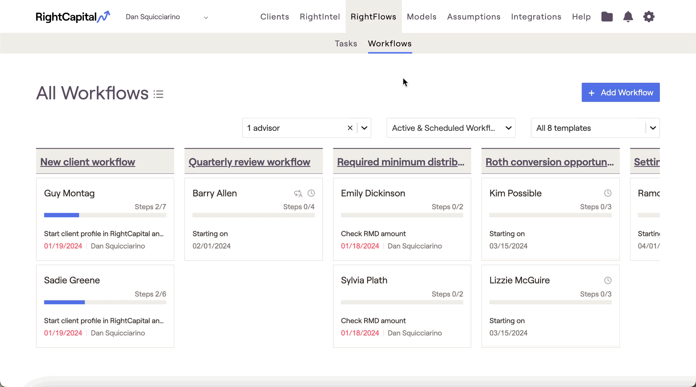The image size is (696, 387).
Task: Click the clock icon on Lizzie McGuire card
Action: [608, 280]
